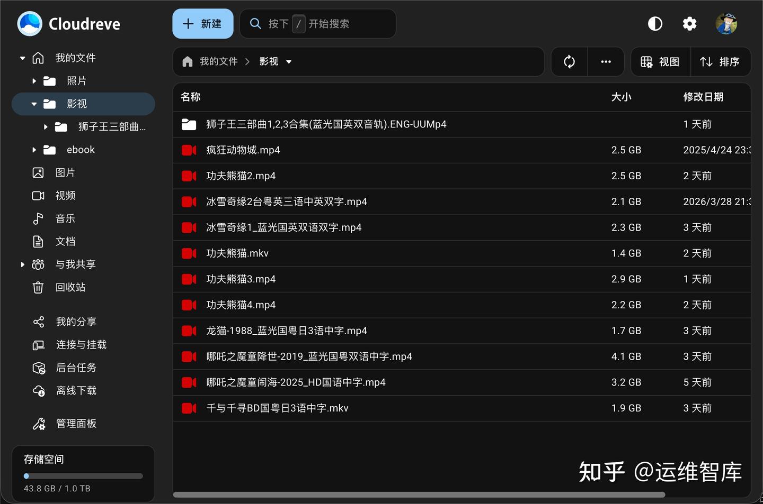The height and width of the screenshot is (504, 763).
Task: Collapse the 我的文件 tree node
Action: tap(22, 58)
